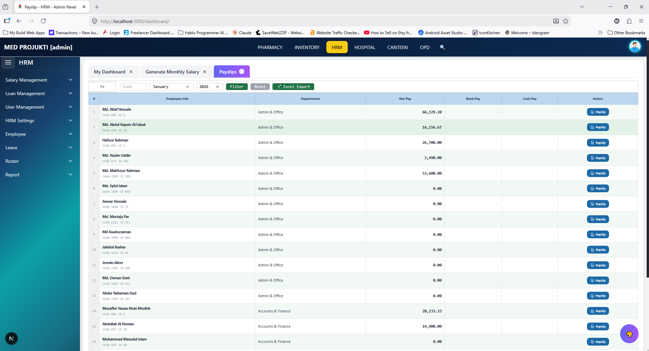649x351 pixels.
Task: Expand the Roster sidebar menu
Action: point(39,161)
